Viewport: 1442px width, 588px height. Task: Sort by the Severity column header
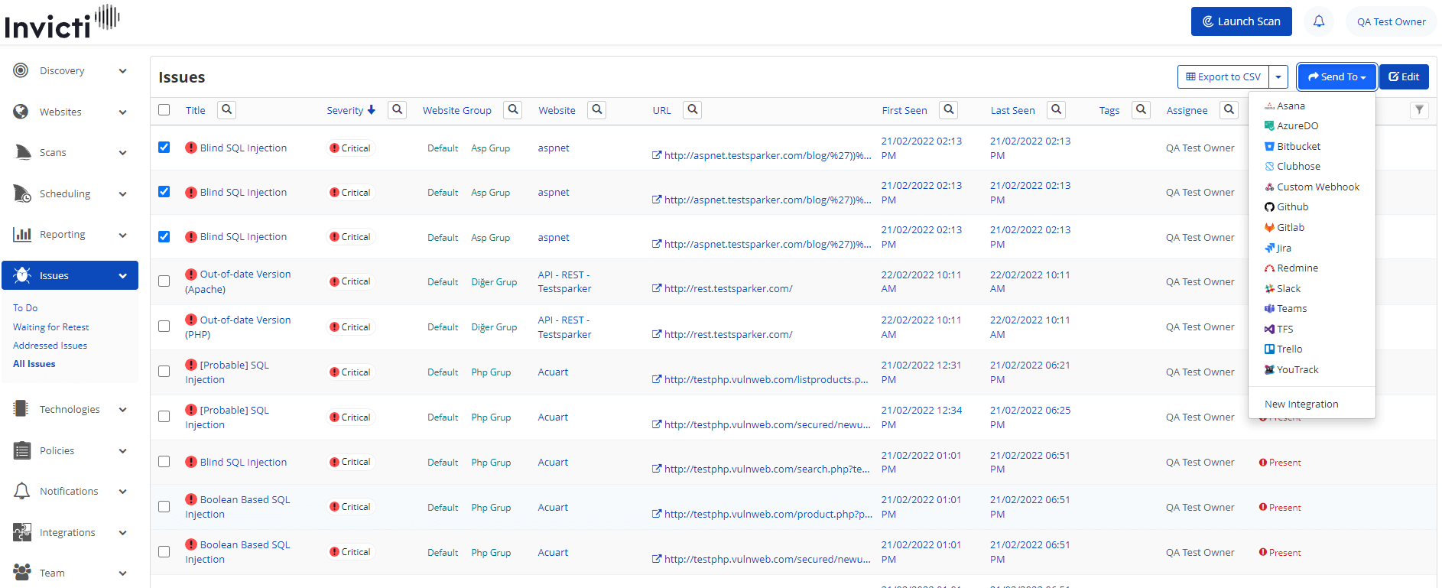pos(351,110)
